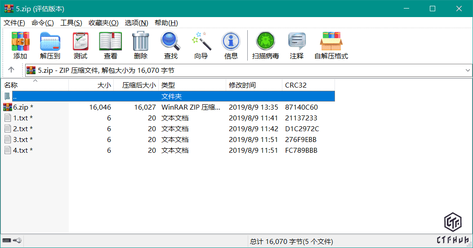
Task: Select 3.txt in the file list
Action: pyautogui.click(x=20, y=140)
